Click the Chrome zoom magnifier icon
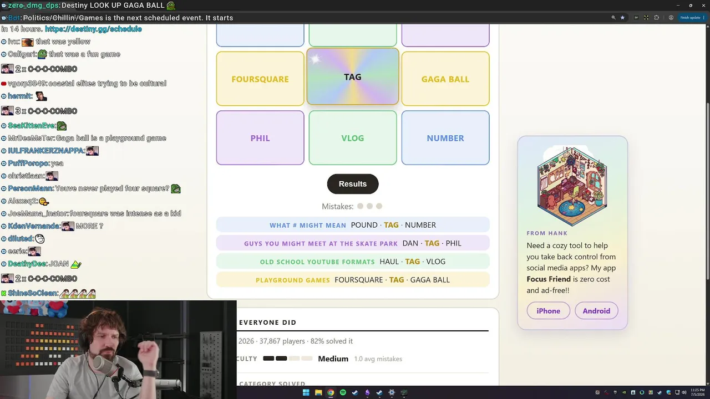This screenshot has width=710, height=399. (x=613, y=18)
